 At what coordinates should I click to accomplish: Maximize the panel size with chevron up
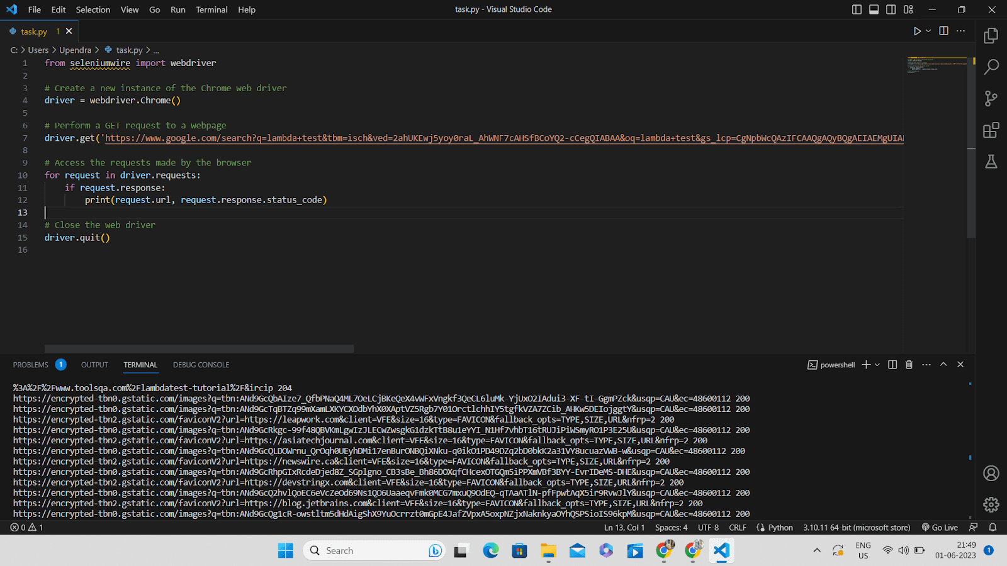943,365
